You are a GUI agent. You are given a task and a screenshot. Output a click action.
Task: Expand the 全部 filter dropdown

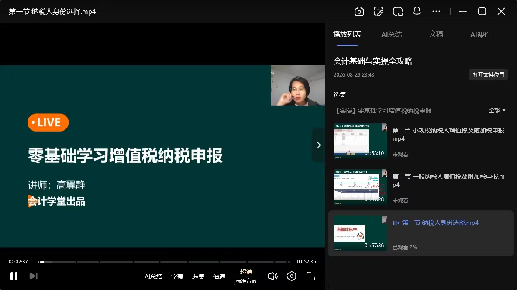[x=497, y=111]
